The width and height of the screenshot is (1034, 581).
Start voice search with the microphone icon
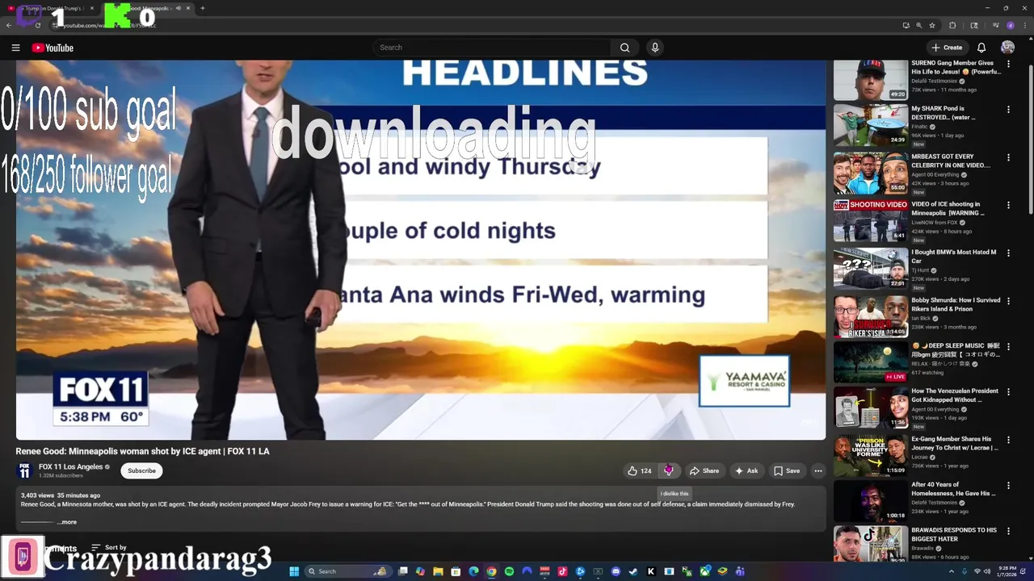[x=655, y=48]
